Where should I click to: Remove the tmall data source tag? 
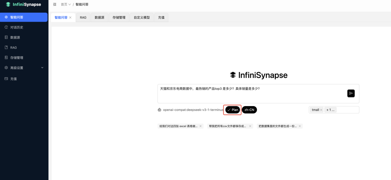[x=321, y=110]
